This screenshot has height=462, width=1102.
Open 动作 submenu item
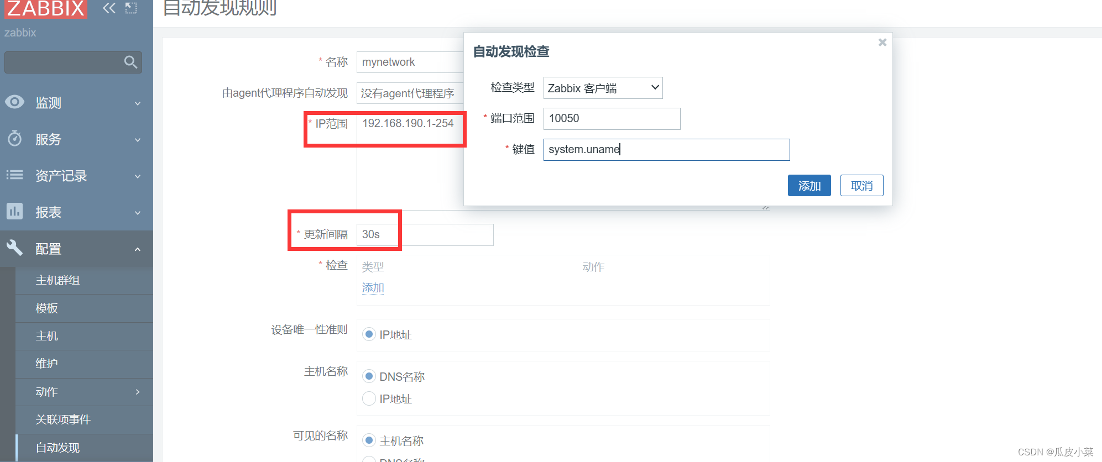84,392
